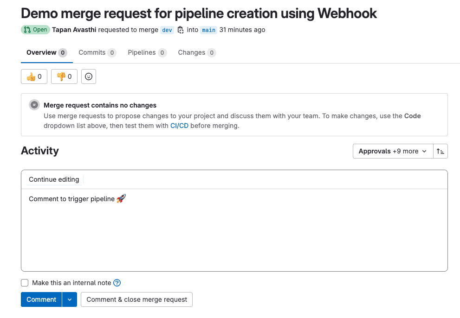
Task: Open the CI/CD link
Action: click(x=179, y=126)
